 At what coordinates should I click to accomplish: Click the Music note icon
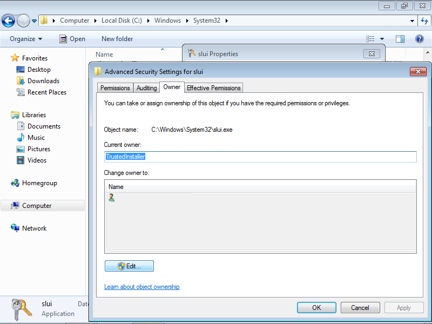click(21, 137)
